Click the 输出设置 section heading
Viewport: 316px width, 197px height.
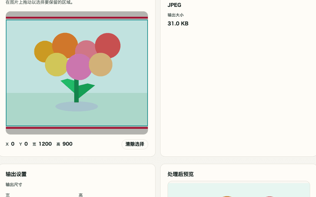pyautogui.click(x=15, y=174)
